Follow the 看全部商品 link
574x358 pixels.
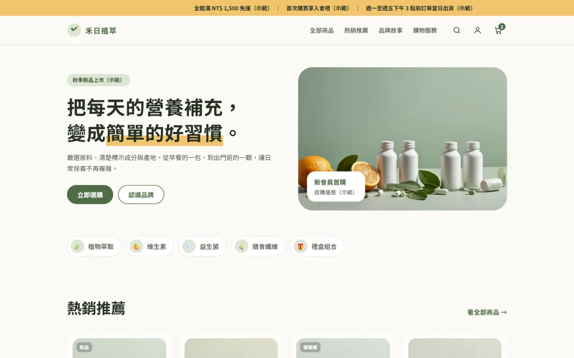pos(487,312)
